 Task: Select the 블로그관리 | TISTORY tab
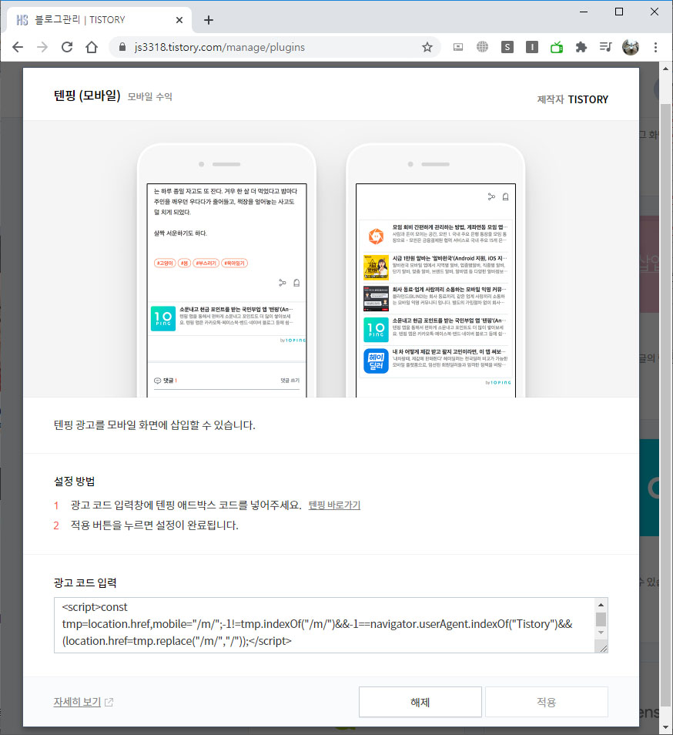point(99,20)
